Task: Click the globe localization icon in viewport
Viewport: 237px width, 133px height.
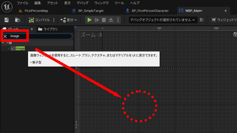Action: tap(235, 34)
